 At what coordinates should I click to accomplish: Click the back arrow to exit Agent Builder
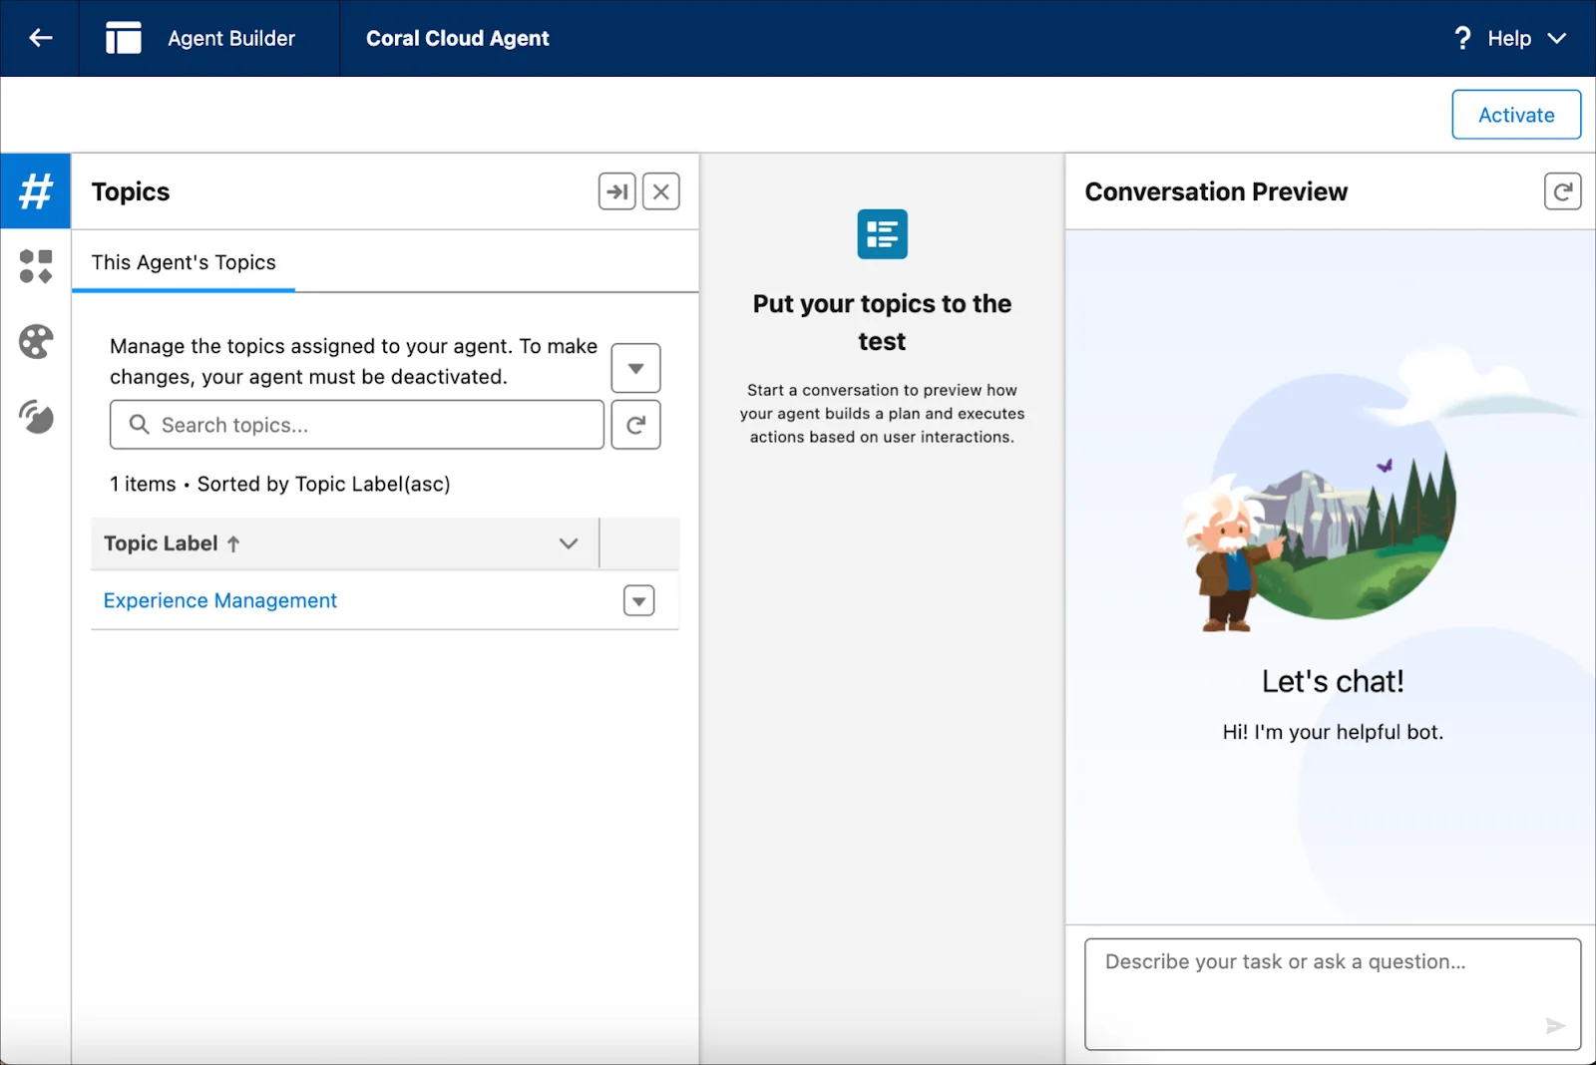tap(40, 38)
